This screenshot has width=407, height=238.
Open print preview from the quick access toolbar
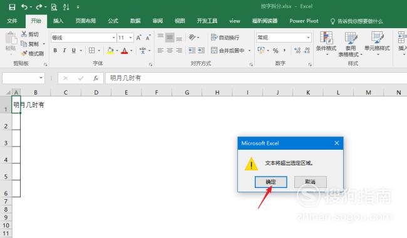[x=54, y=7]
